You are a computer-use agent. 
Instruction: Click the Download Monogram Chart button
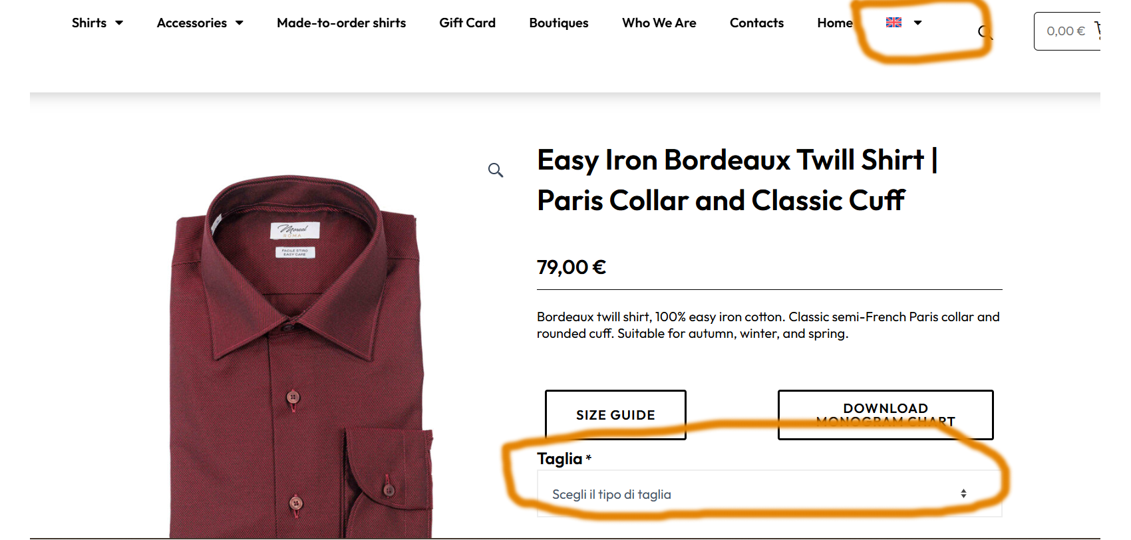pos(885,414)
